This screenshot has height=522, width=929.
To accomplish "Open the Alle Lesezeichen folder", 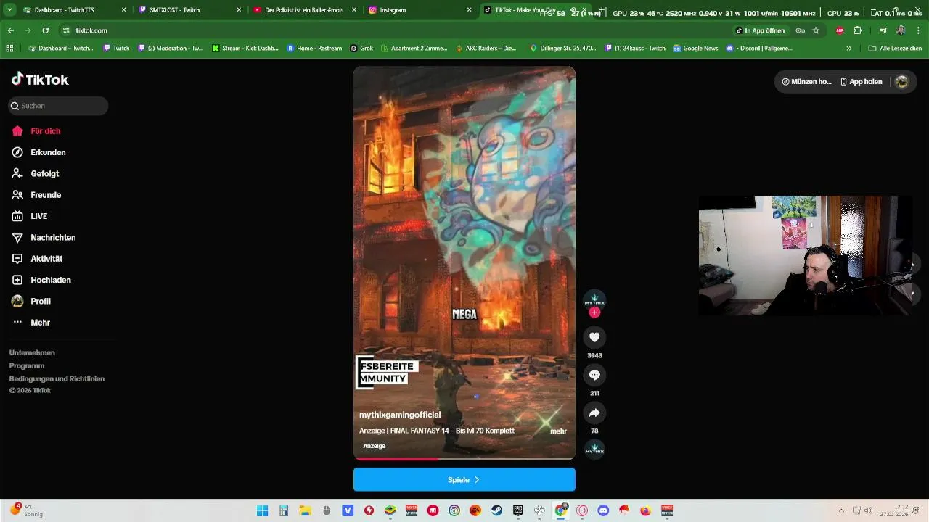I will pos(895,49).
